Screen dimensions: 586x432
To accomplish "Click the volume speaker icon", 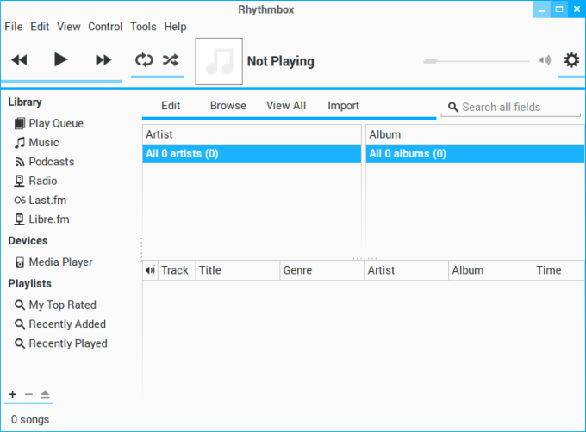I will pos(545,60).
